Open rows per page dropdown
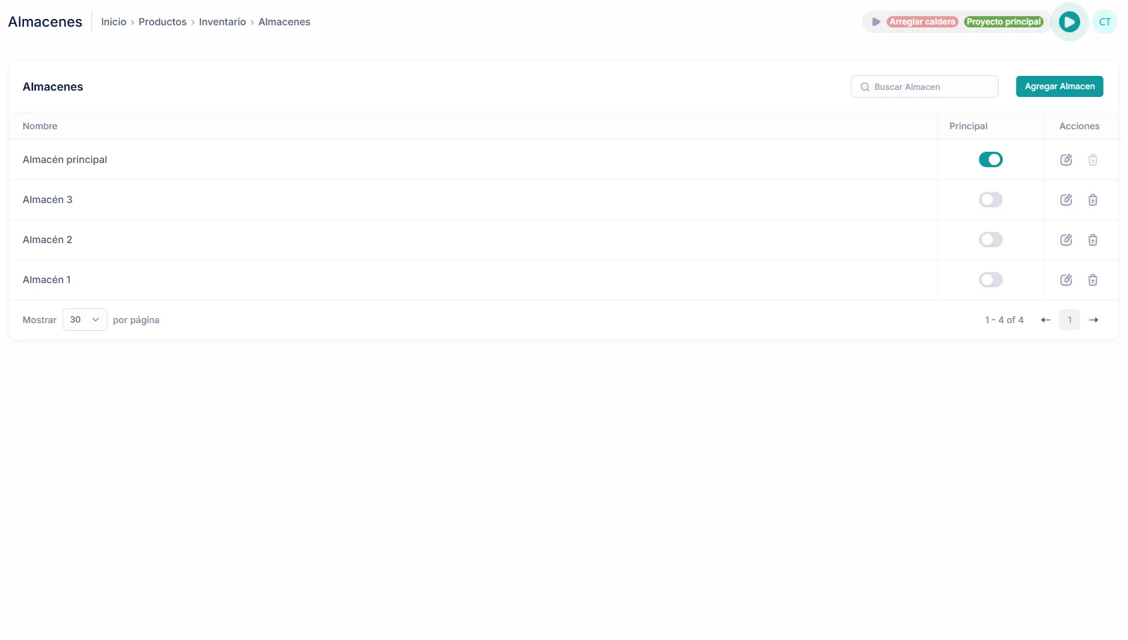The width and height of the screenshot is (1128, 640). (84, 320)
